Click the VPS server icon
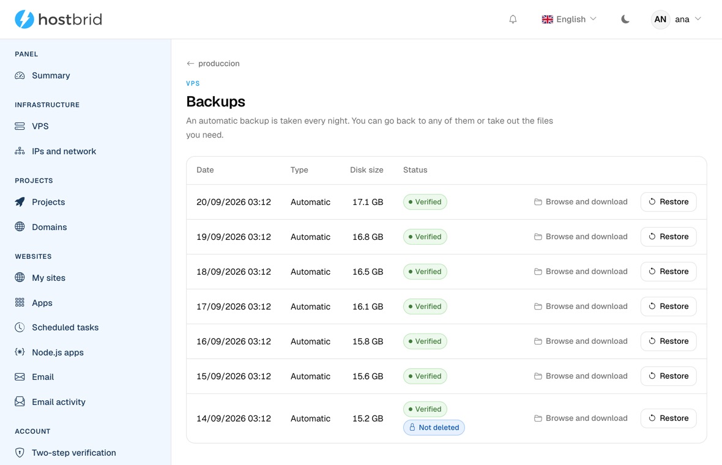Screen dimensions: 722x465 (20, 126)
